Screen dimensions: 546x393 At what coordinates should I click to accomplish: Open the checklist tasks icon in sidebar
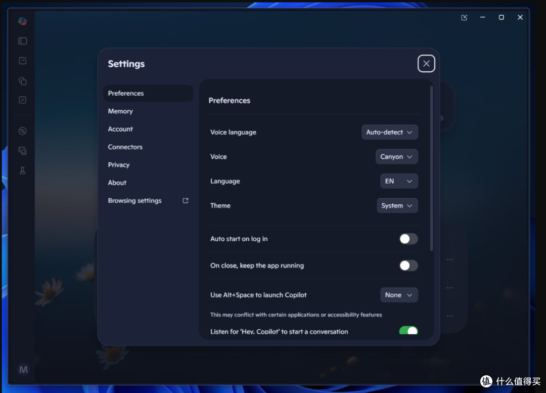(23, 100)
